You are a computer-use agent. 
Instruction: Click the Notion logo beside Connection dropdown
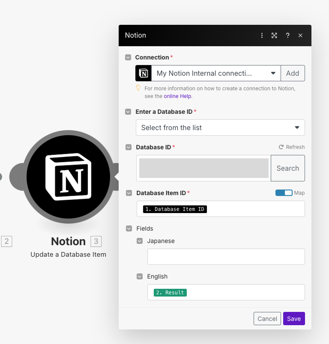point(144,73)
